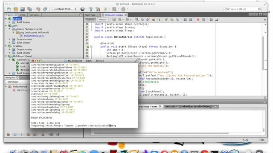Click the 5:22 cursor position in status bar
The width and height of the screenshot is (273, 153).
246,140
